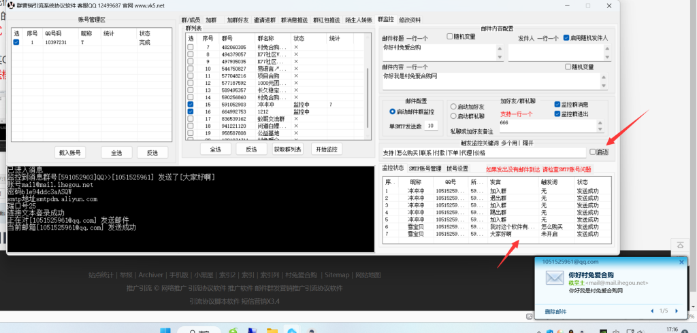697x333 pixels.
Task: Click 全选 button under group list
Action: [216, 150]
